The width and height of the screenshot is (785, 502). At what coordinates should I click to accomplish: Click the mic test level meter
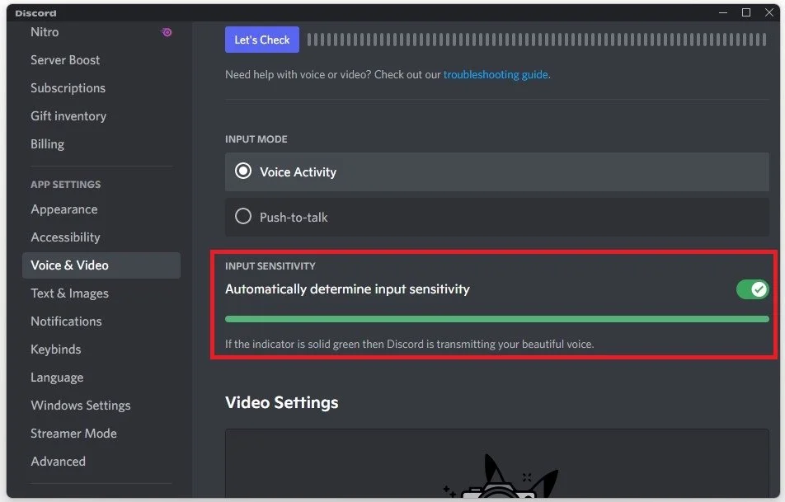(536, 40)
